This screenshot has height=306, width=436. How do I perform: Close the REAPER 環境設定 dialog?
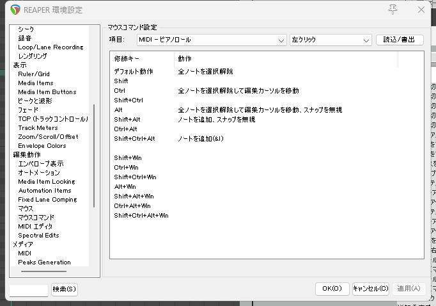[421, 10]
